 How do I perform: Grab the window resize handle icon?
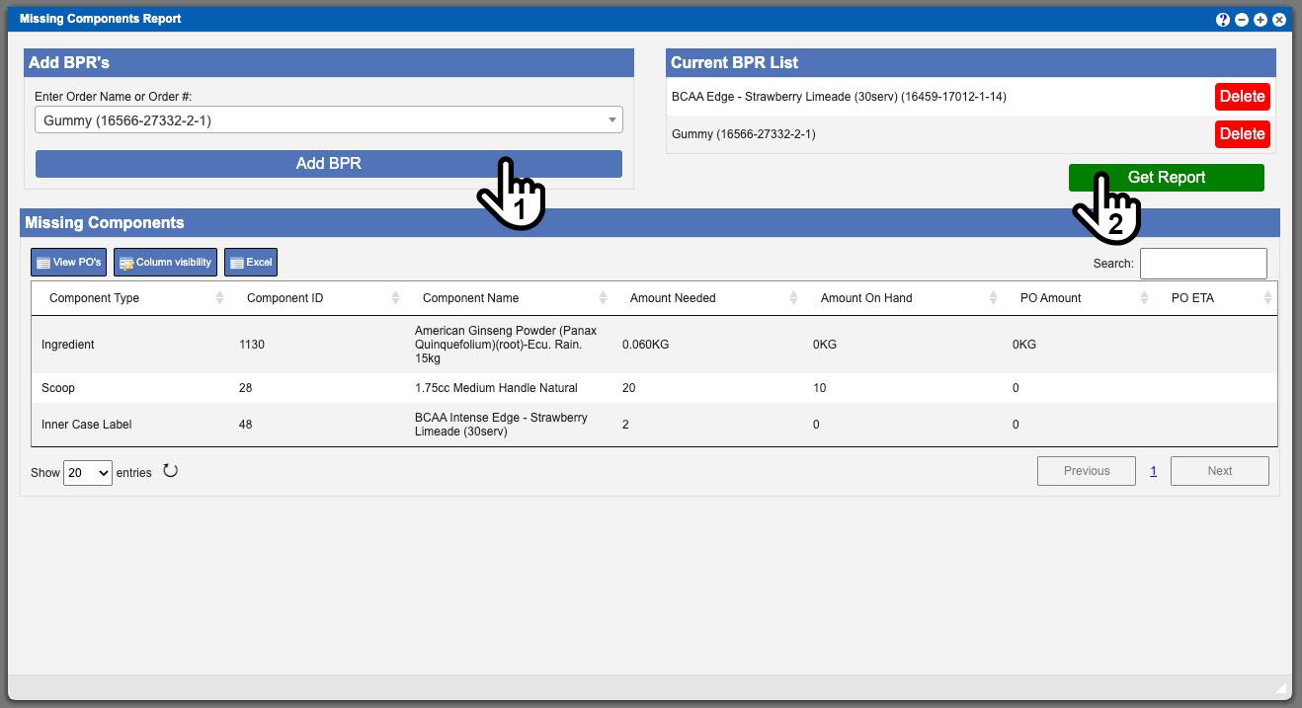click(x=1281, y=687)
